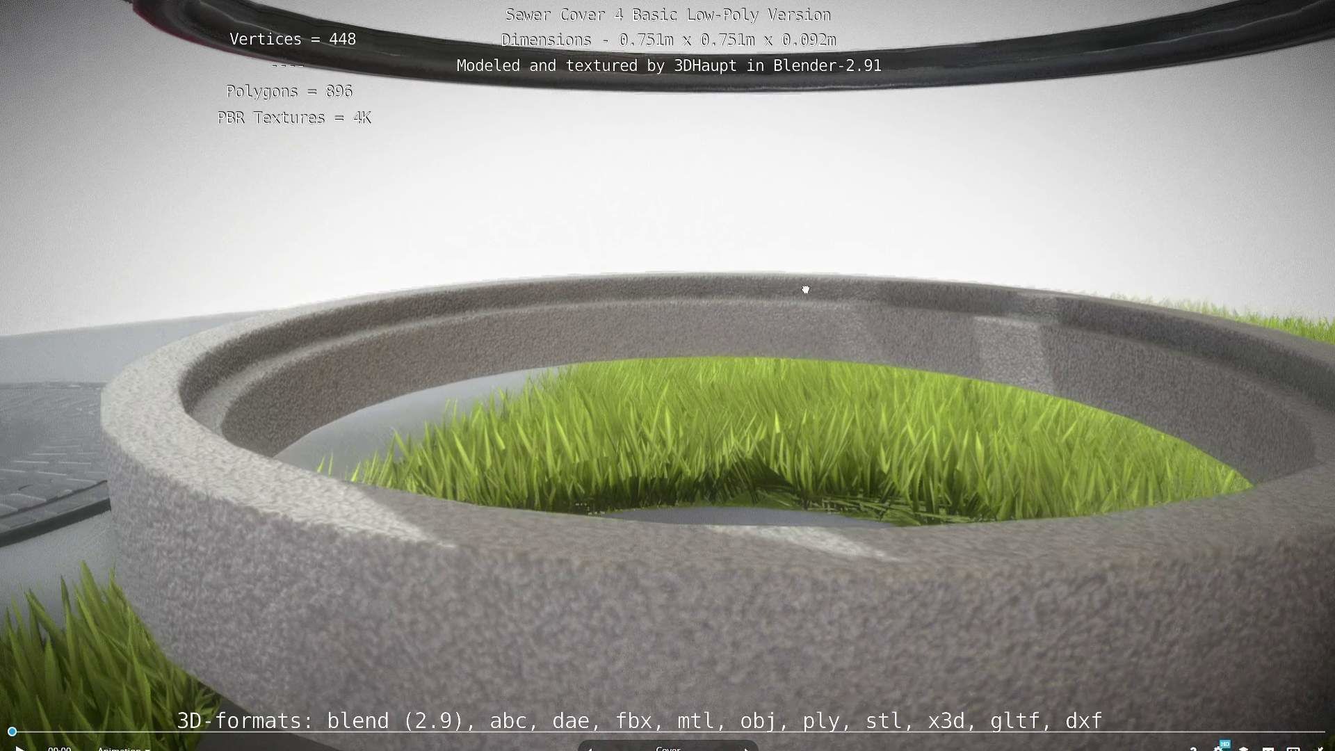Toggle theater mode icon

click(x=1293, y=749)
